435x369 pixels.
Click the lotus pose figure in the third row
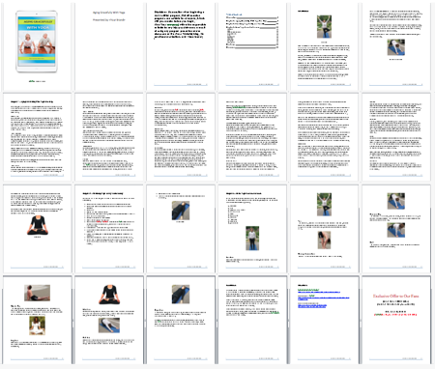tap(37, 225)
